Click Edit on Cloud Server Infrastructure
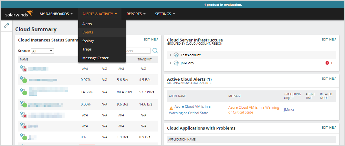 pyautogui.click(x=324, y=40)
